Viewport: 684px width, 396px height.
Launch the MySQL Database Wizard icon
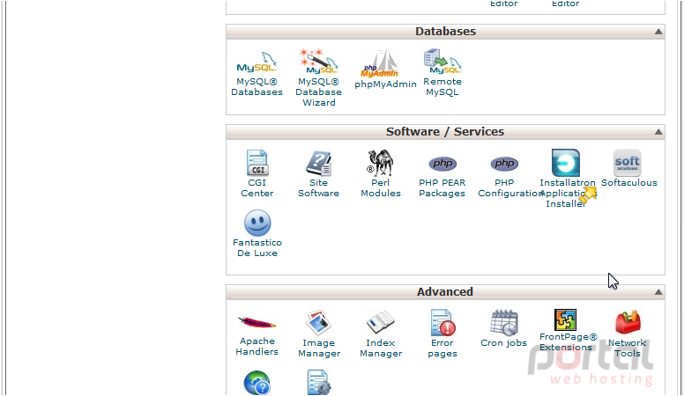(x=318, y=62)
